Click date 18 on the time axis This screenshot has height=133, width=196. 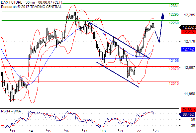[104, 131]
